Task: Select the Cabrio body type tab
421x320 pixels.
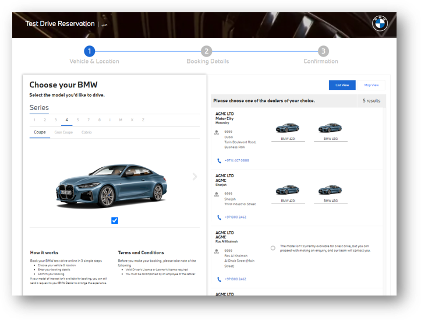Action: 87,132
